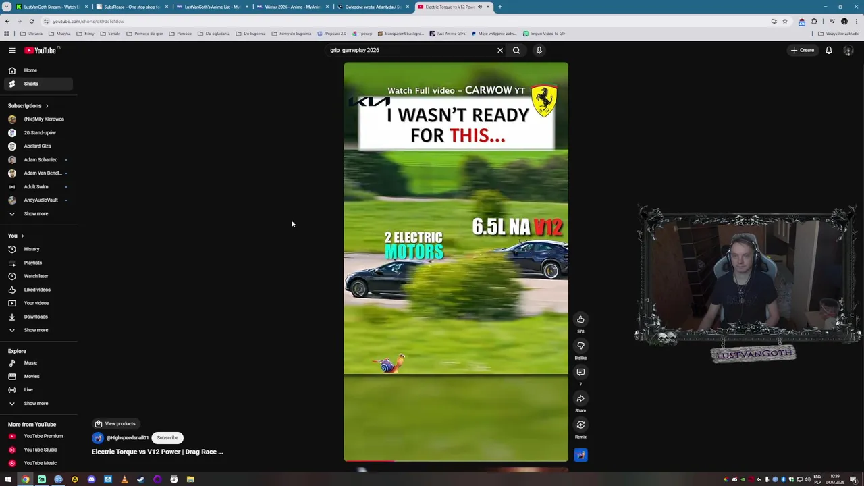Subscribe to @Highspeedsnail01

(167, 437)
